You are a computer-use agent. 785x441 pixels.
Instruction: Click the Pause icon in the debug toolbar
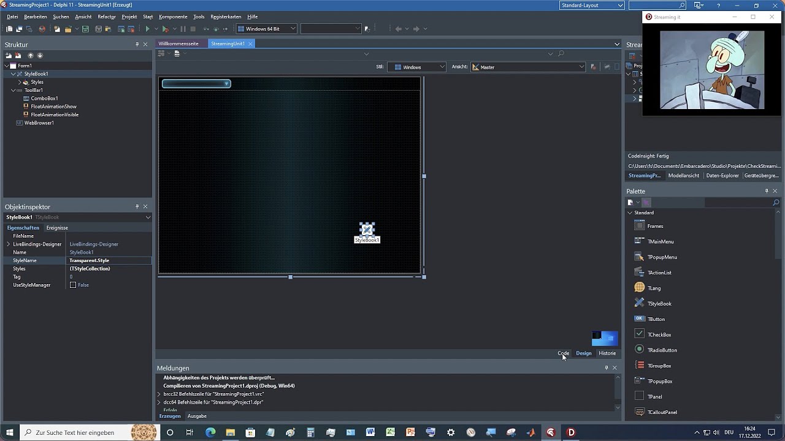183,29
